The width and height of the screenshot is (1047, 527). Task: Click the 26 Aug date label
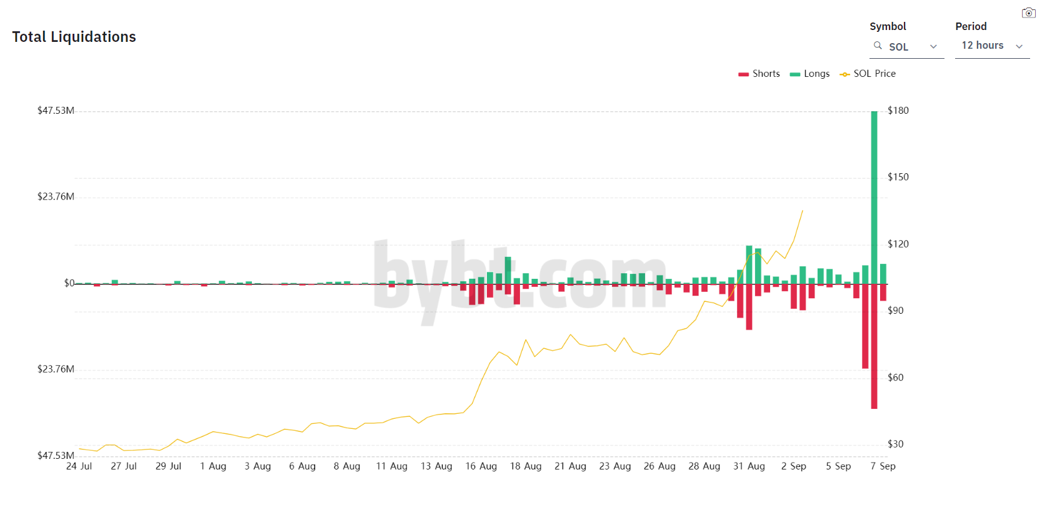pos(659,466)
